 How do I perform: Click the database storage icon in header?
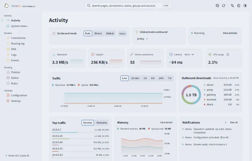coord(217,6)
